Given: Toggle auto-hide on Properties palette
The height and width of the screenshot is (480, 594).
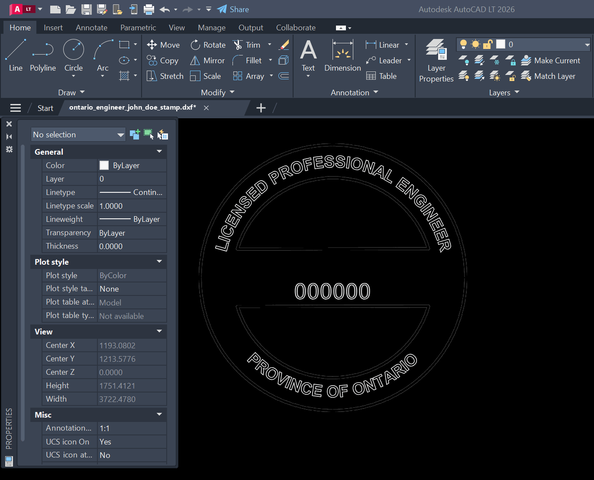Looking at the screenshot, I should [x=9, y=136].
